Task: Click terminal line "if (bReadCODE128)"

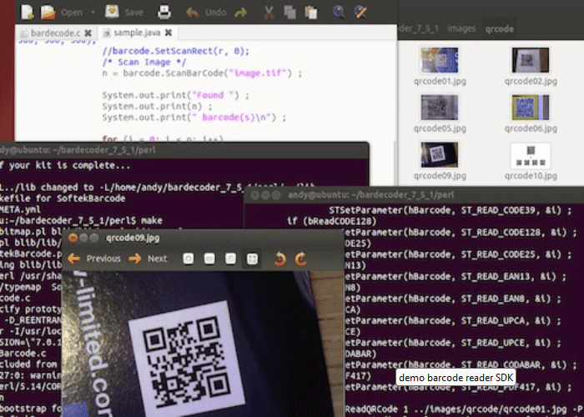Action: coord(331,222)
